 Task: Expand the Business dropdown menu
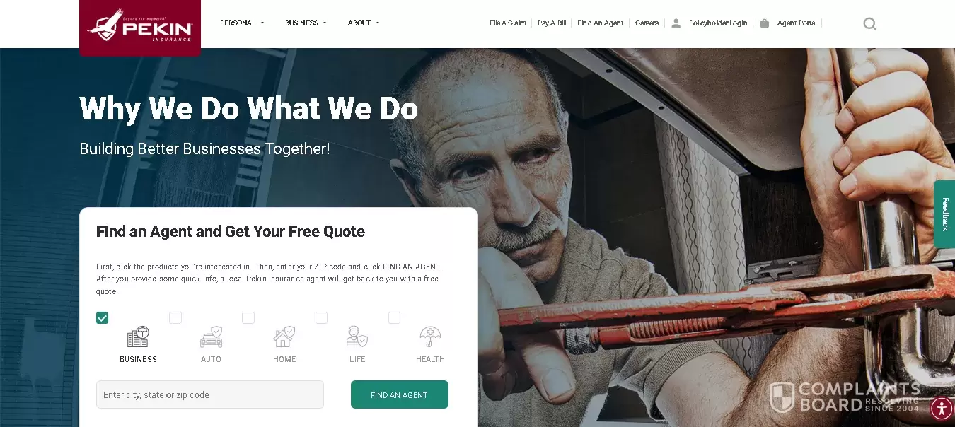[306, 23]
